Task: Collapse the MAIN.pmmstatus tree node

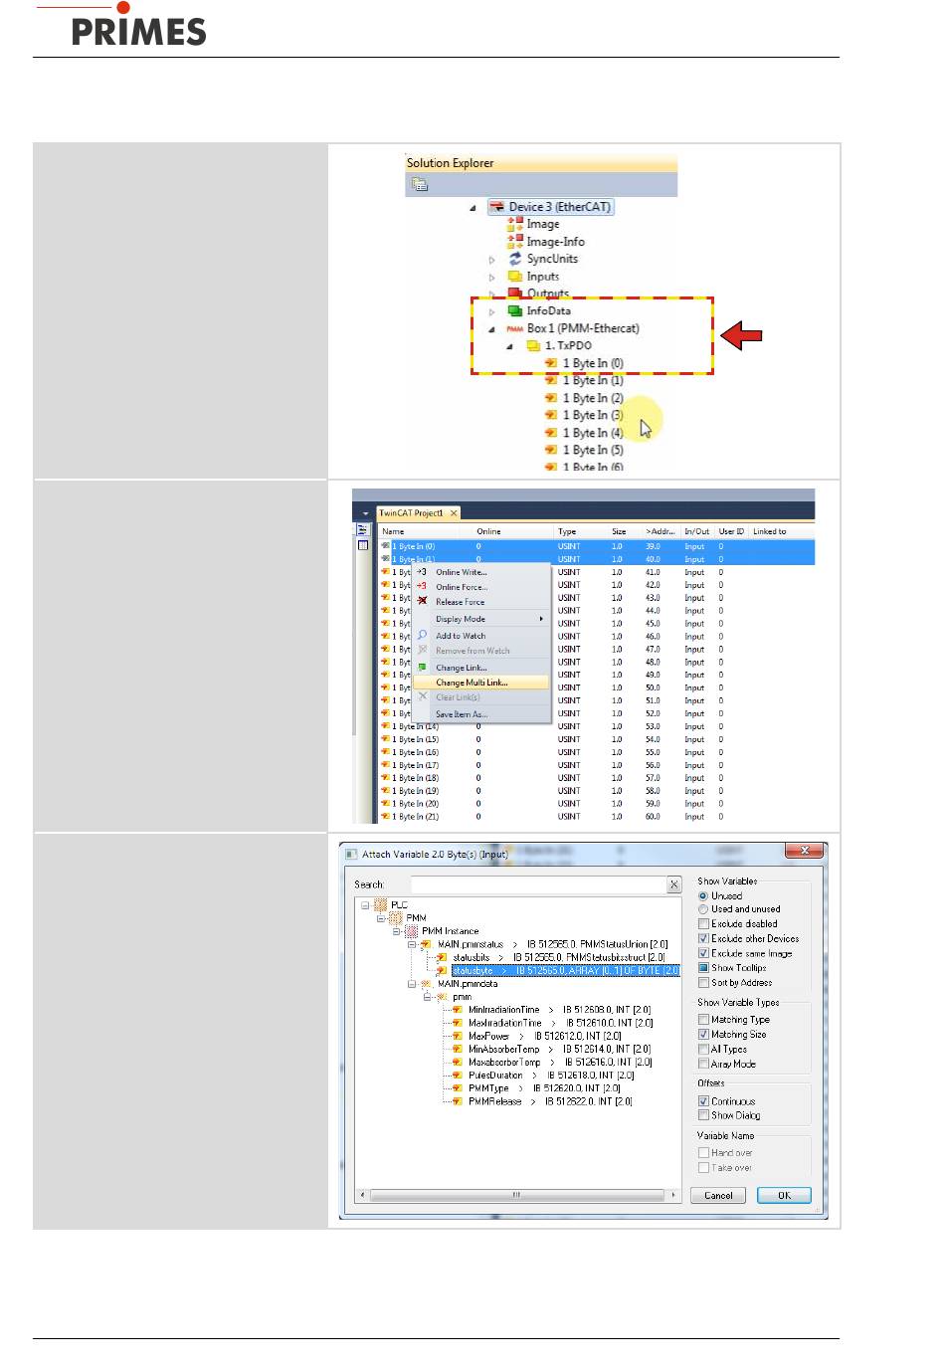Action: pos(412,944)
